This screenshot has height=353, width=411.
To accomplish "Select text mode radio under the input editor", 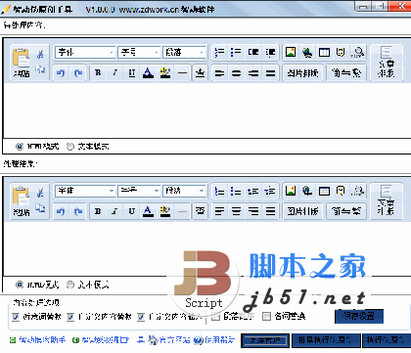I will click(x=70, y=147).
